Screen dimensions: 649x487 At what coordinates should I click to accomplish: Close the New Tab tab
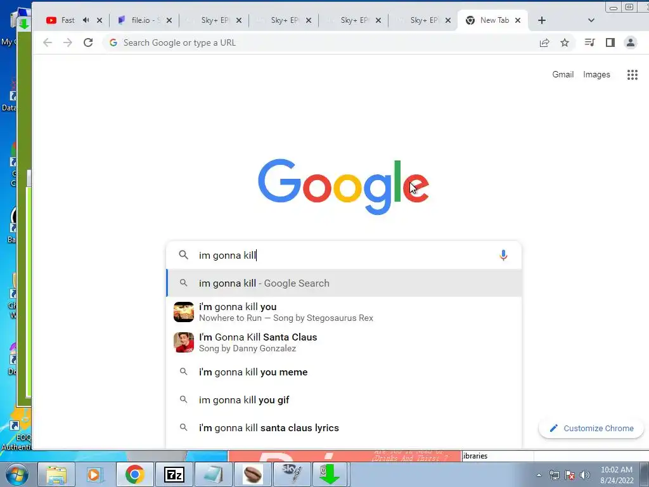[x=517, y=20]
